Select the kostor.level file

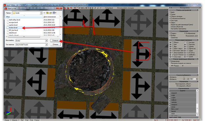tap(13, 28)
